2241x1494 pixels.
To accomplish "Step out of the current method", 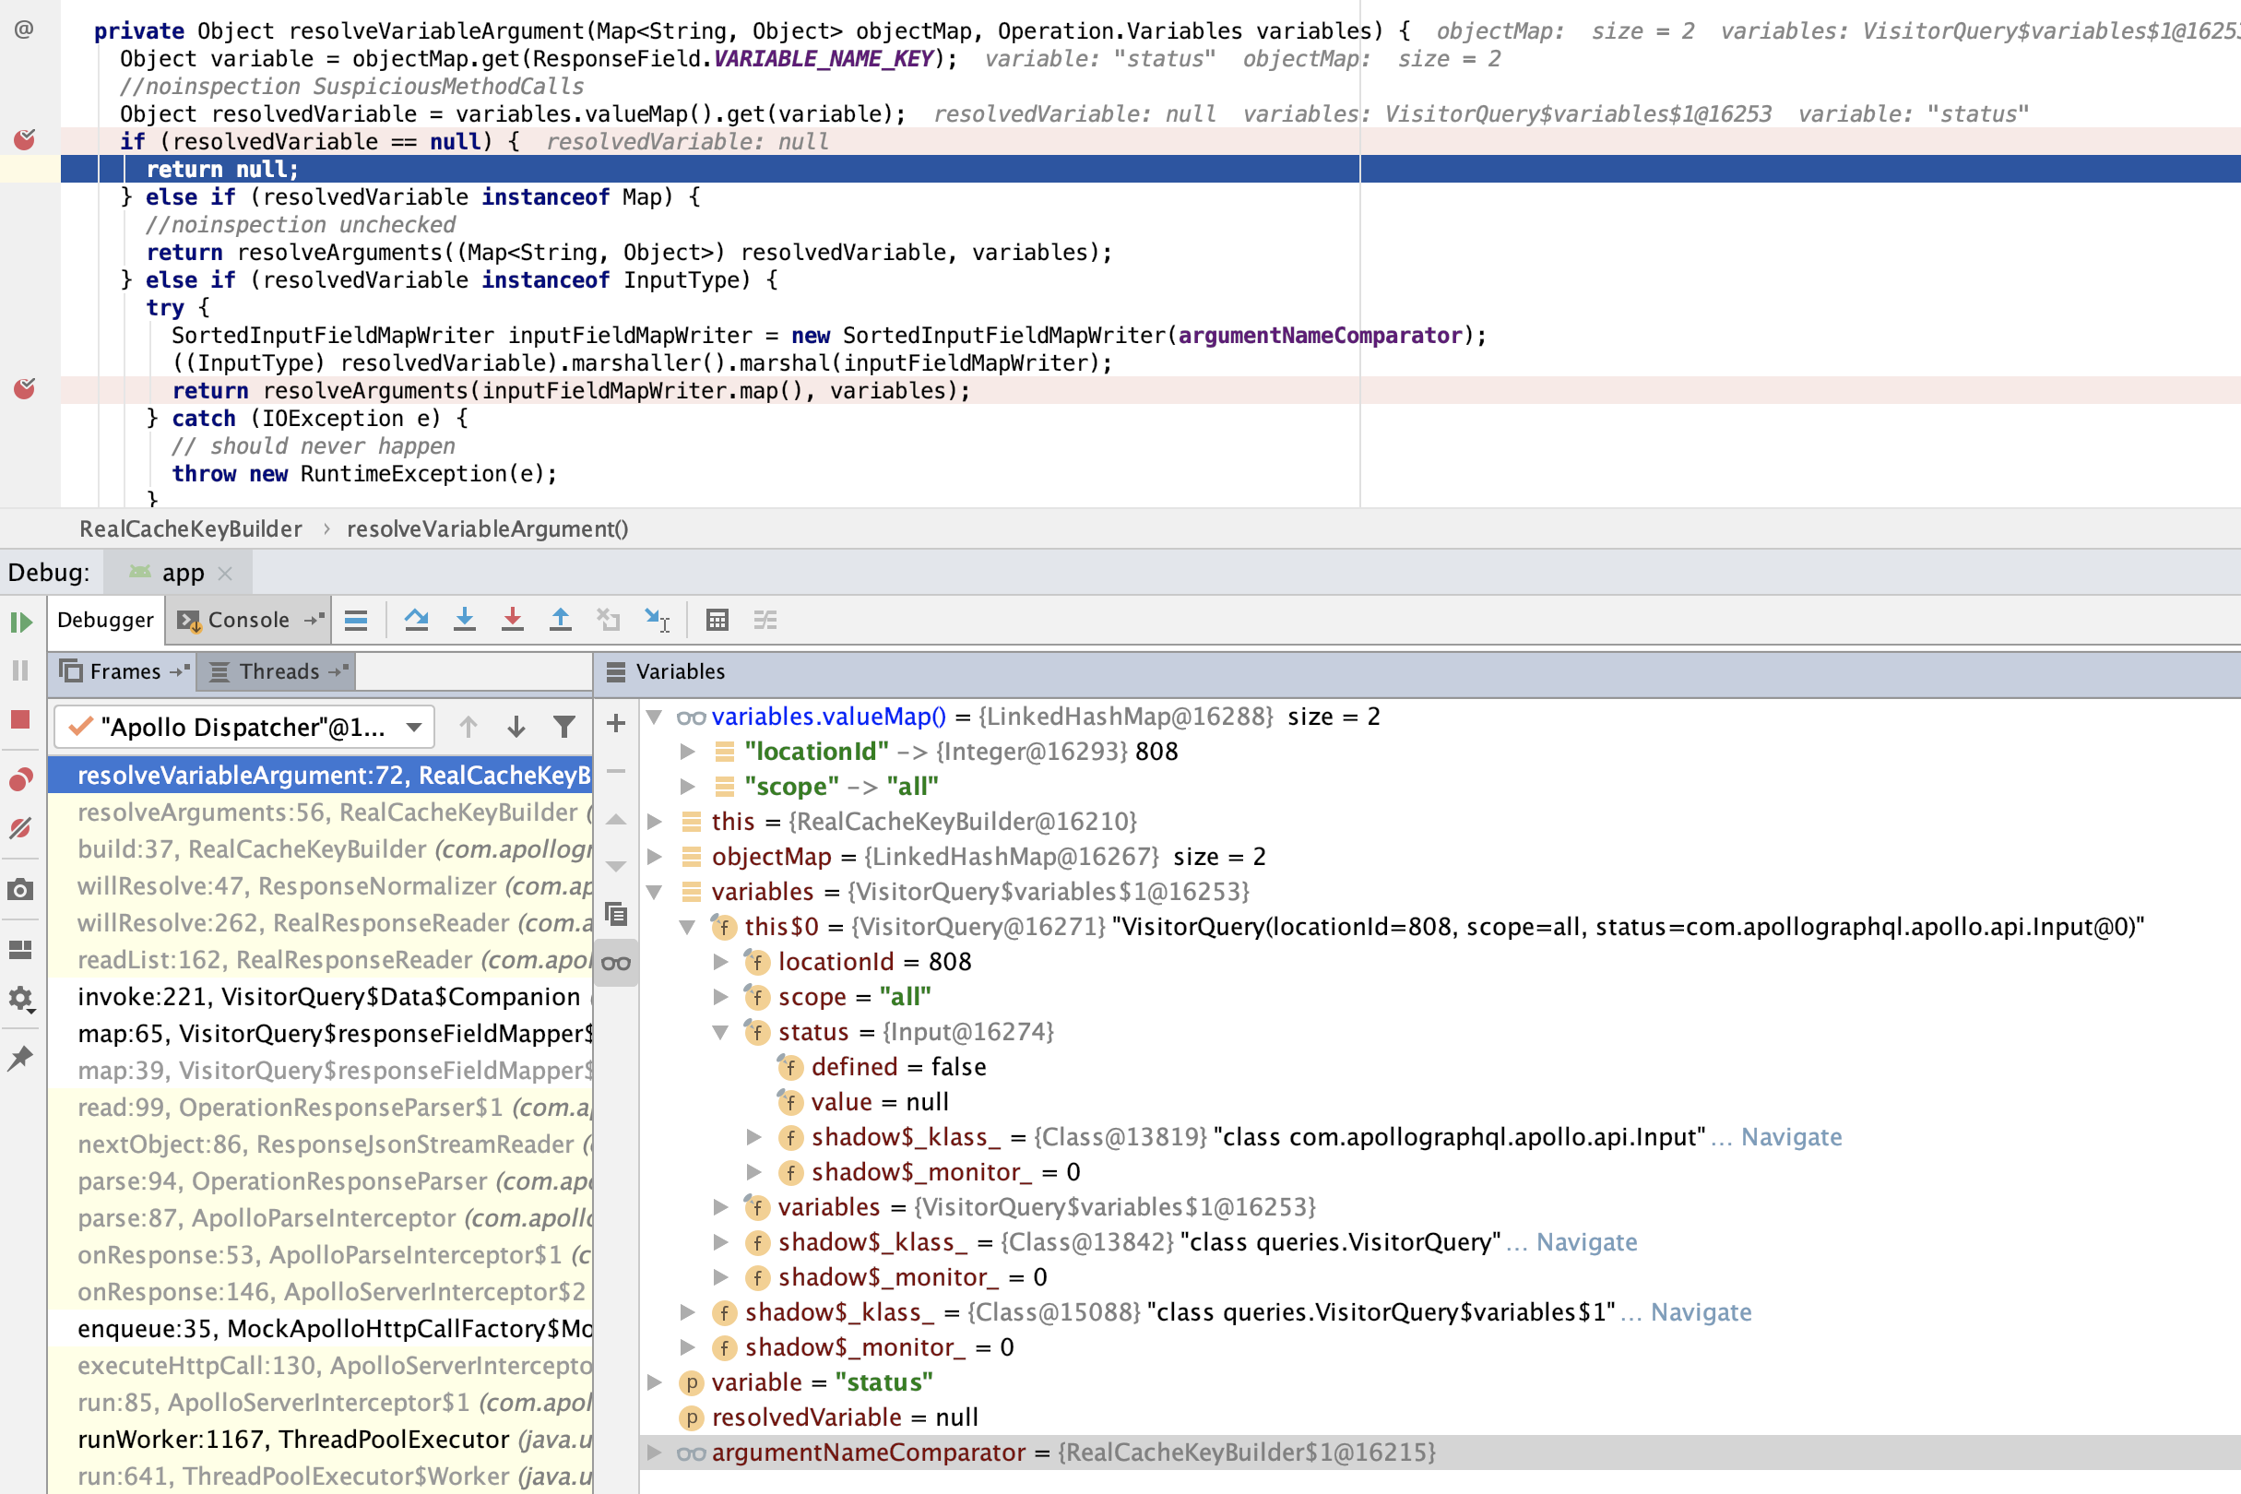I will coord(561,620).
